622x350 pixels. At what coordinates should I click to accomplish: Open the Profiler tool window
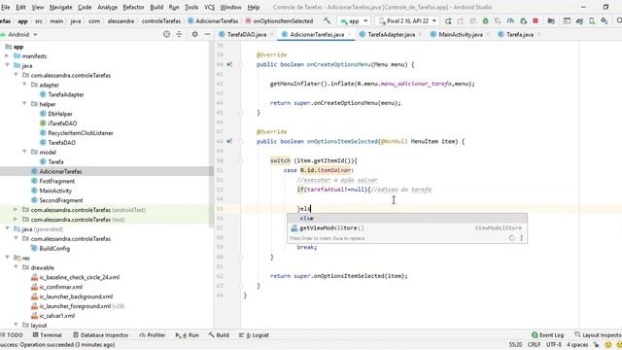153,334
